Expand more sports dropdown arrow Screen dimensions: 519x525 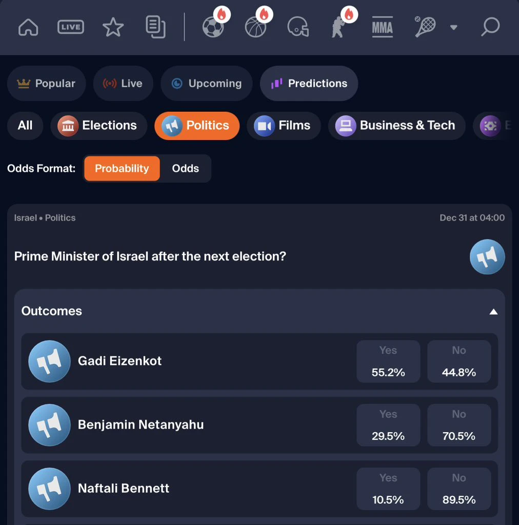[x=454, y=28]
